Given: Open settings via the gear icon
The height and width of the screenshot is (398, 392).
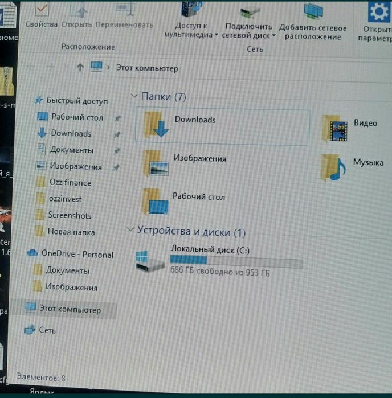Looking at the screenshot, I should click(x=379, y=11).
